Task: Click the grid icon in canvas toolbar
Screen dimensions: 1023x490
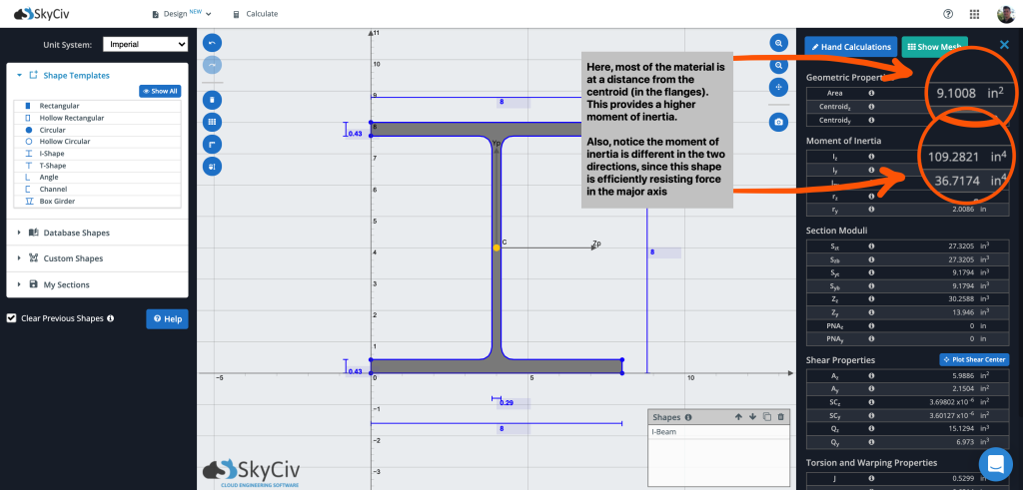Action: coord(212,122)
